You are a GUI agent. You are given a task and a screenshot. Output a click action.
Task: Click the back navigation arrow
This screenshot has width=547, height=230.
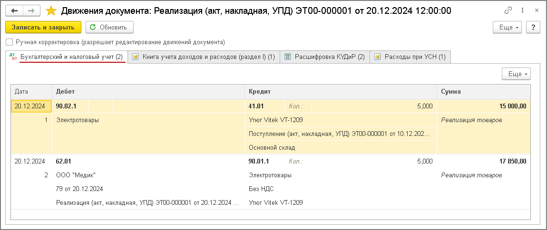[x=15, y=10]
